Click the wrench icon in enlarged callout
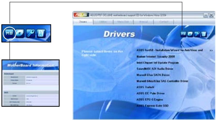 tap(31, 33)
